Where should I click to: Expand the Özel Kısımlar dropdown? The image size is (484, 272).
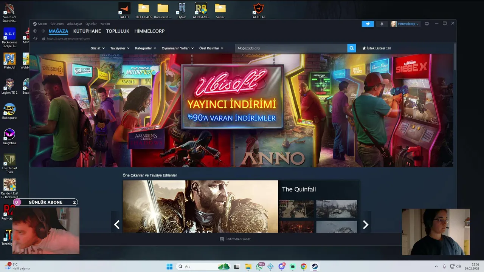(211, 48)
